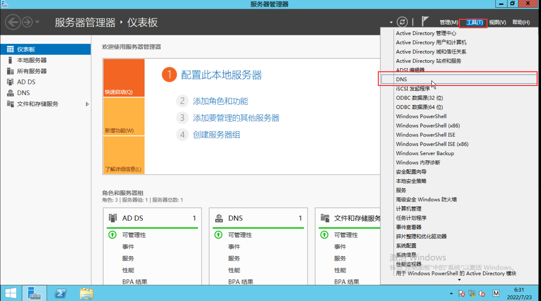This screenshot has height=301, width=541.
Task: Click 可管理性 status icon in AD DS tile
Action: click(112, 235)
